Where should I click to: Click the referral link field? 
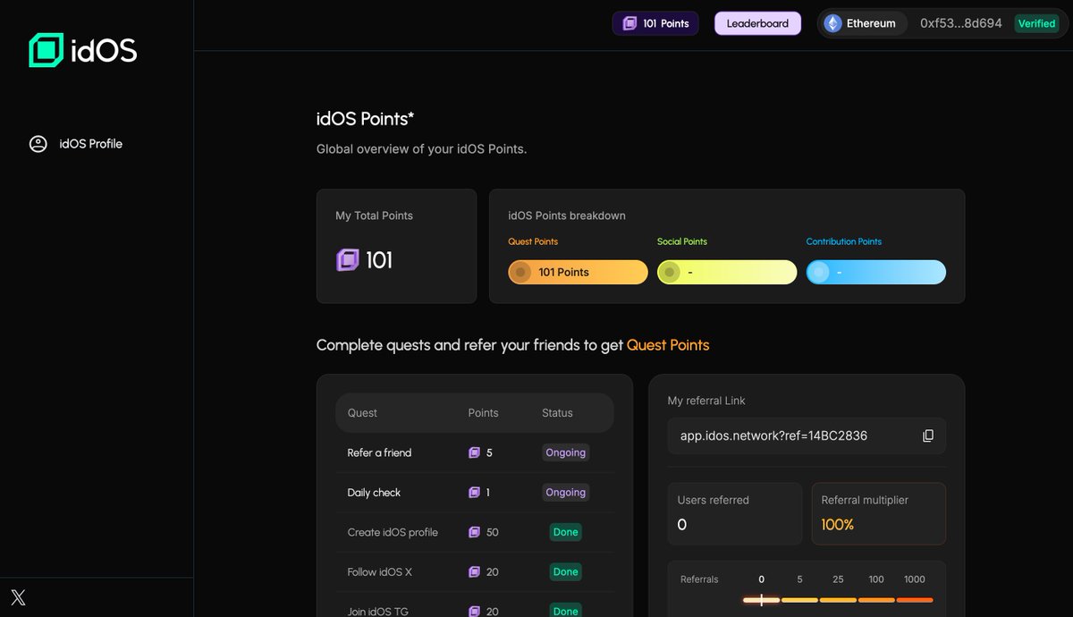(x=807, y=435)
